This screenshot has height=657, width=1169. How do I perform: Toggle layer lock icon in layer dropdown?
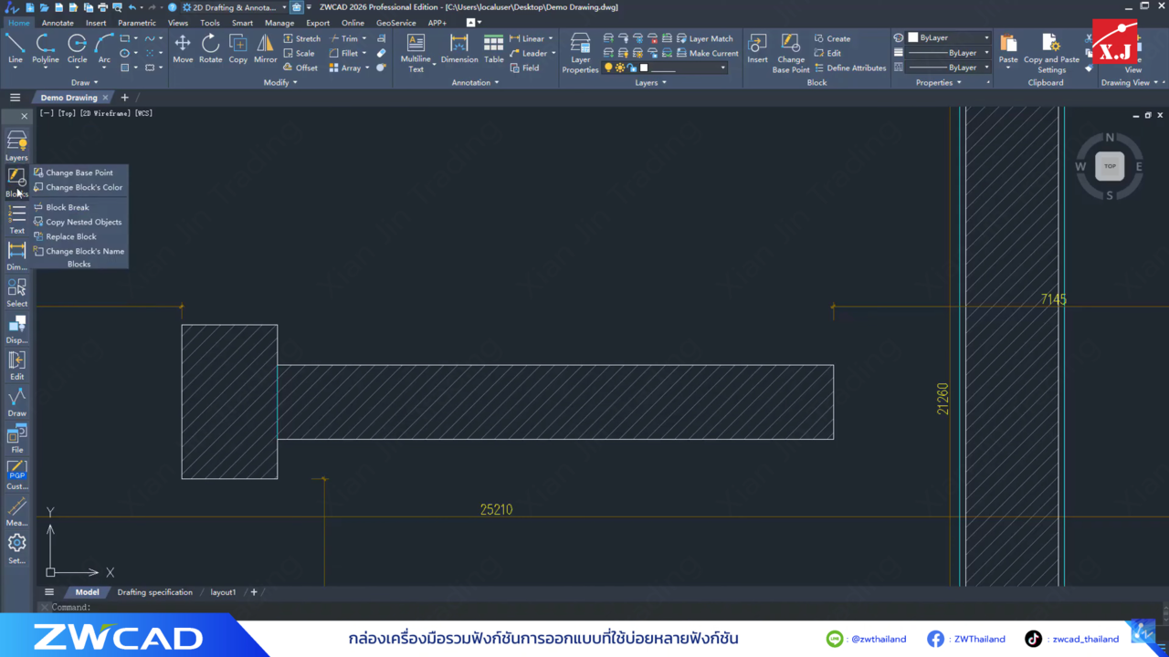click(632, 68)
